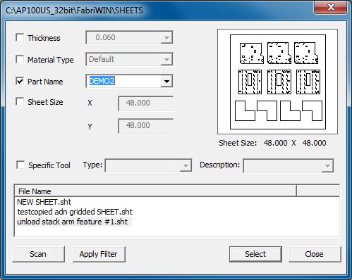Open the Material Type Default dropdown
The width and height of the screenshot is (352, 280).
(166, 59)
